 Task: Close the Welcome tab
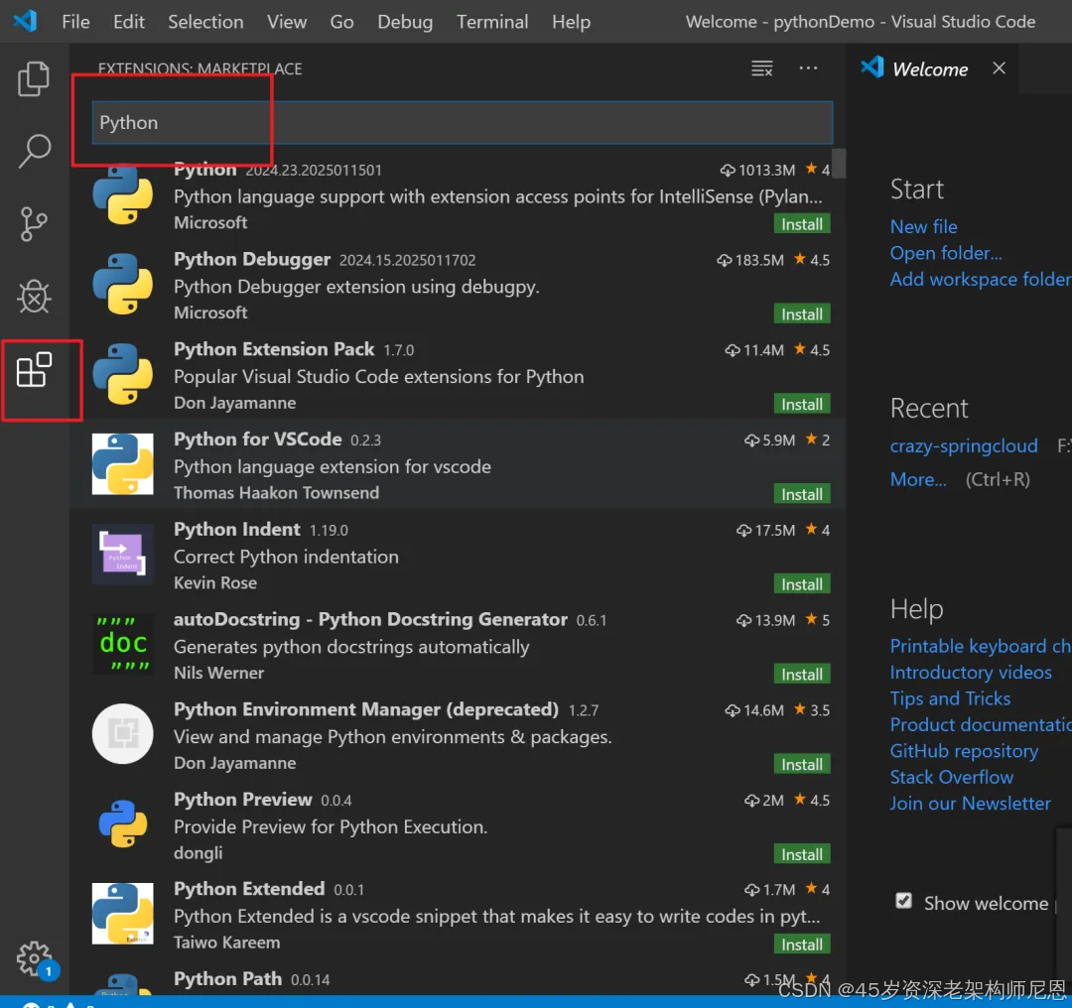point(999,68)
